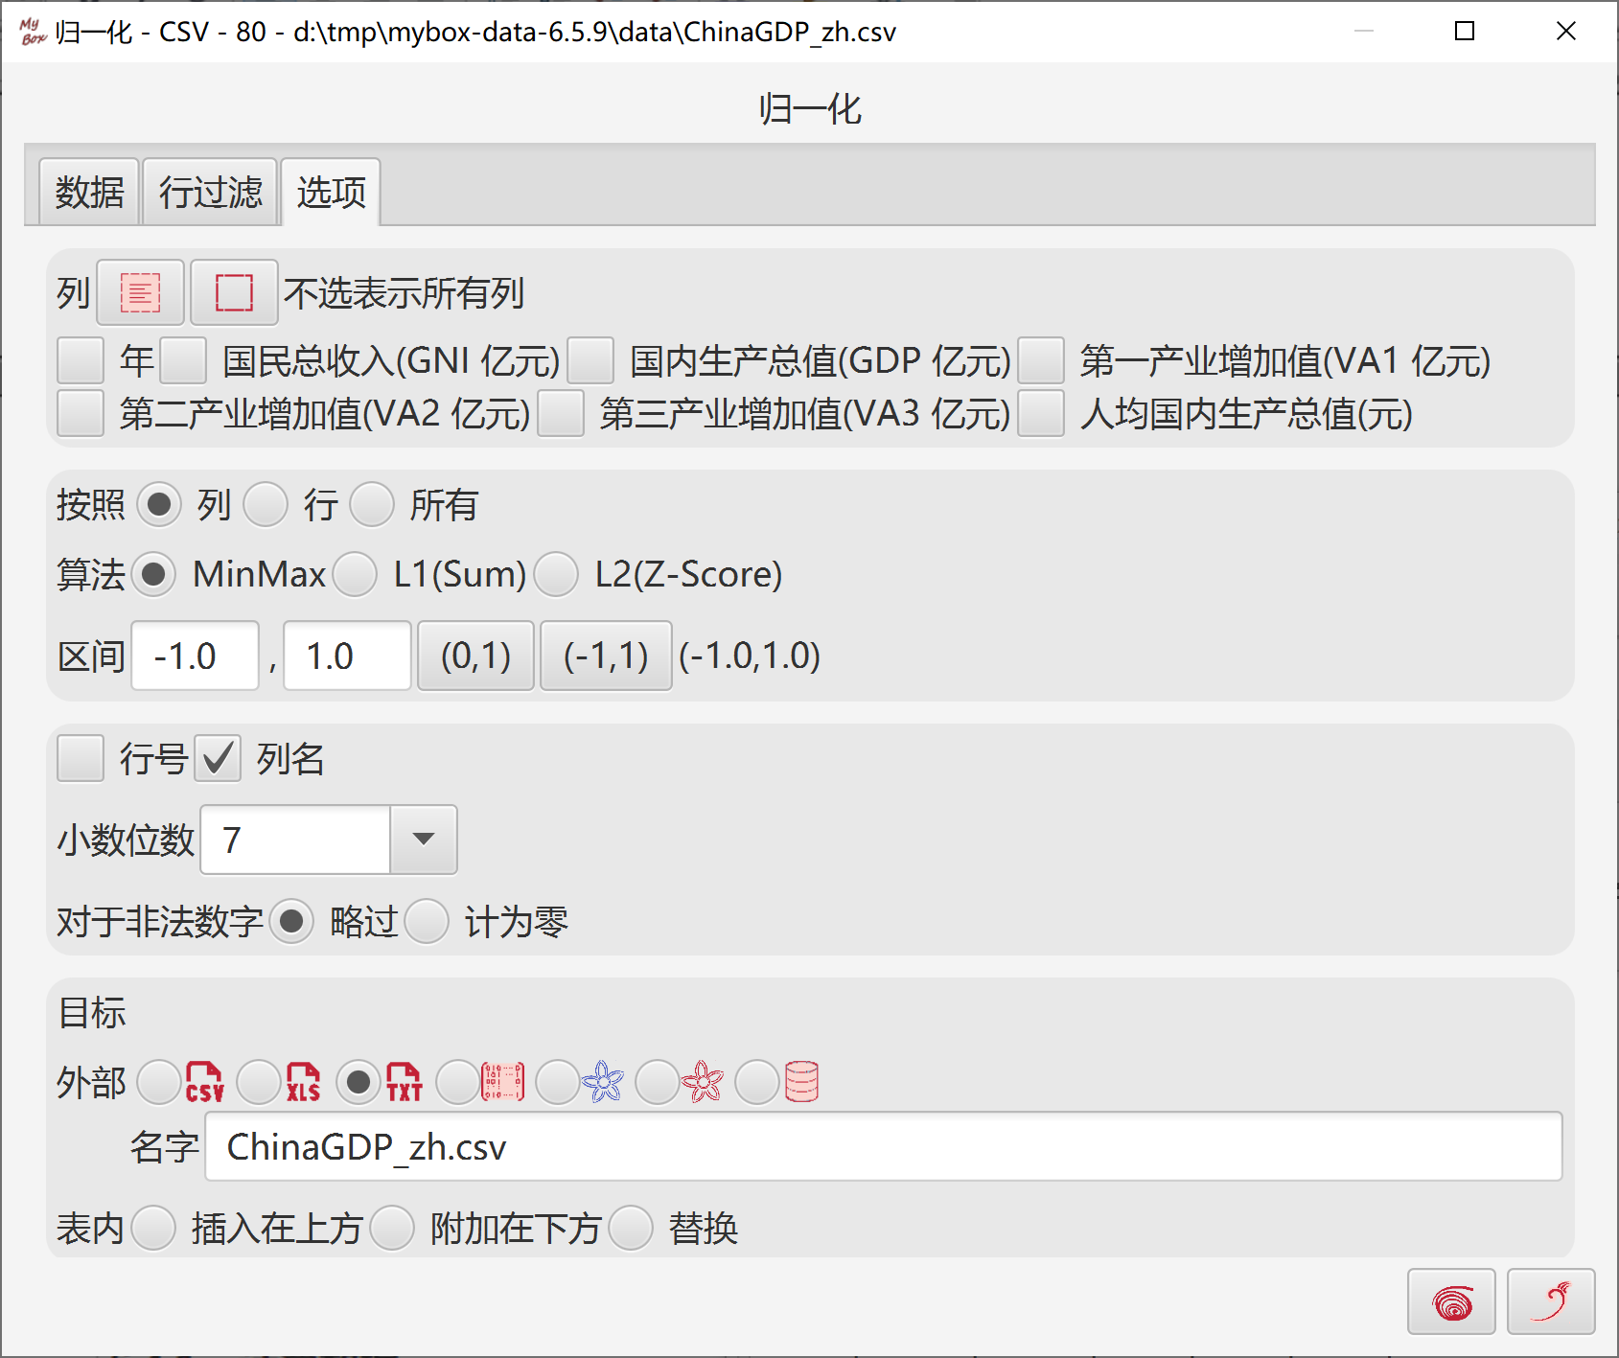Click the (-1,1) interval preset button
The height and width of the screenshot is (1358, 1619).
pyautogui.click(x=606, y=656)
